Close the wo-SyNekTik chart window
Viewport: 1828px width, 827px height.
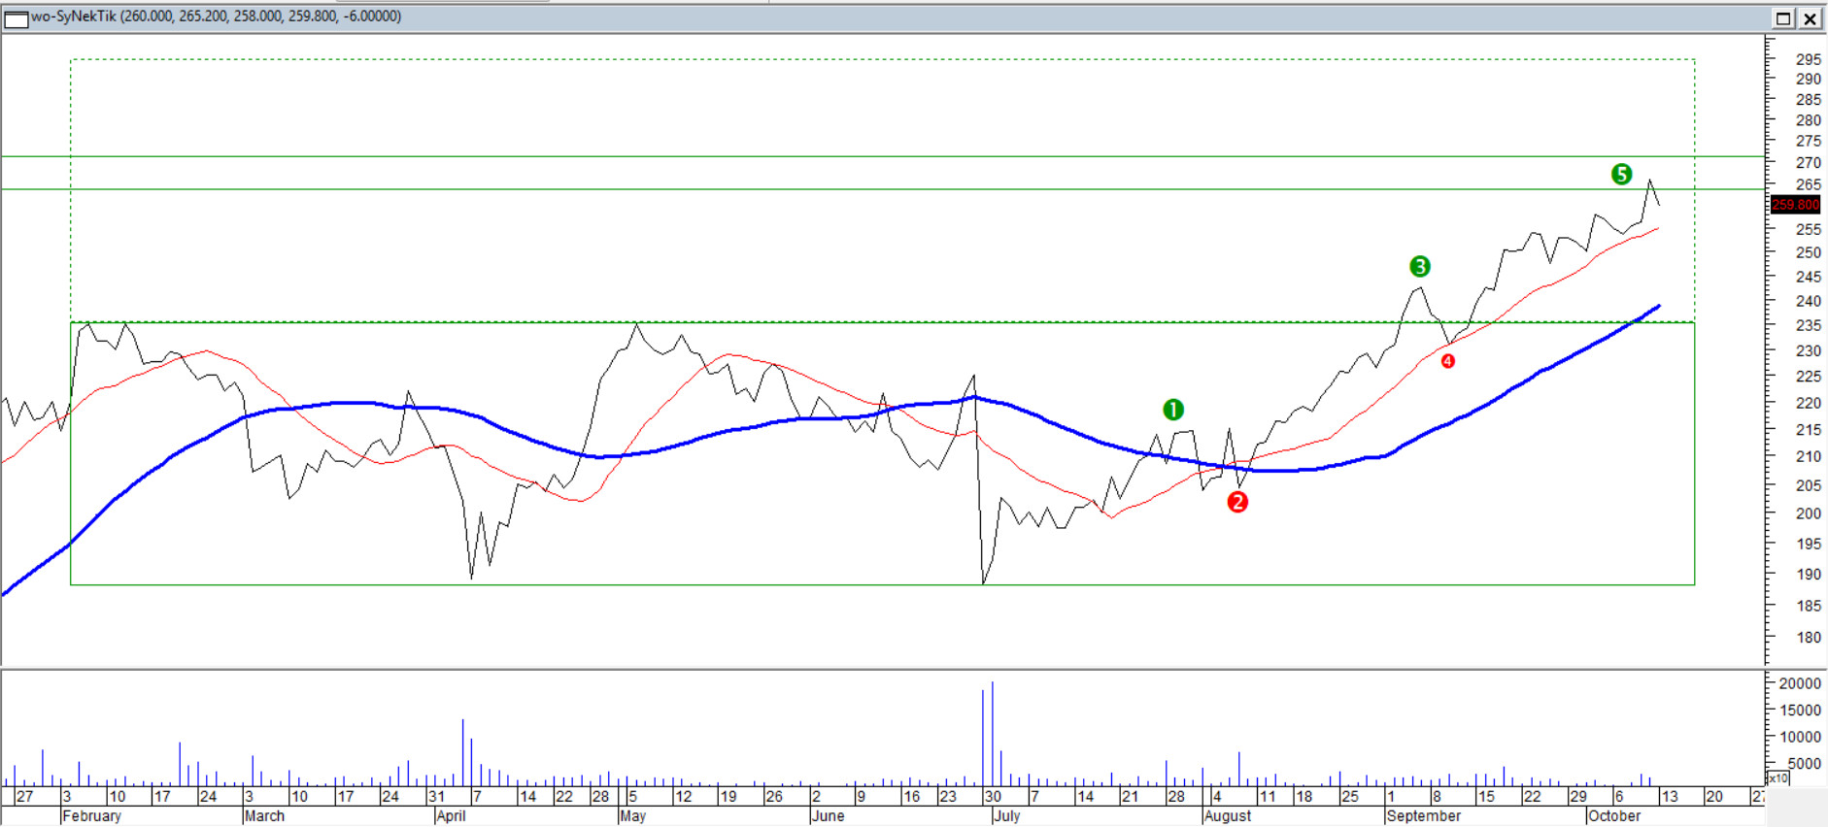pyautogui.click(x=1811, y=18)
